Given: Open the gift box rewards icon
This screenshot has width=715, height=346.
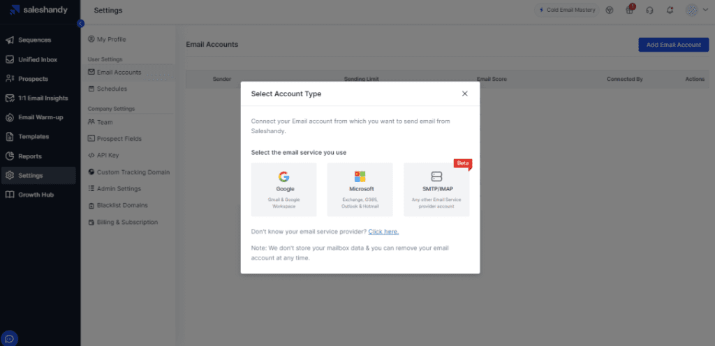Looking at the screenshot, I should tap(630, 10).
